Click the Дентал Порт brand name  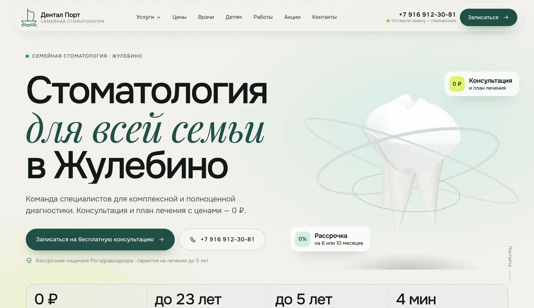[60, 15]
